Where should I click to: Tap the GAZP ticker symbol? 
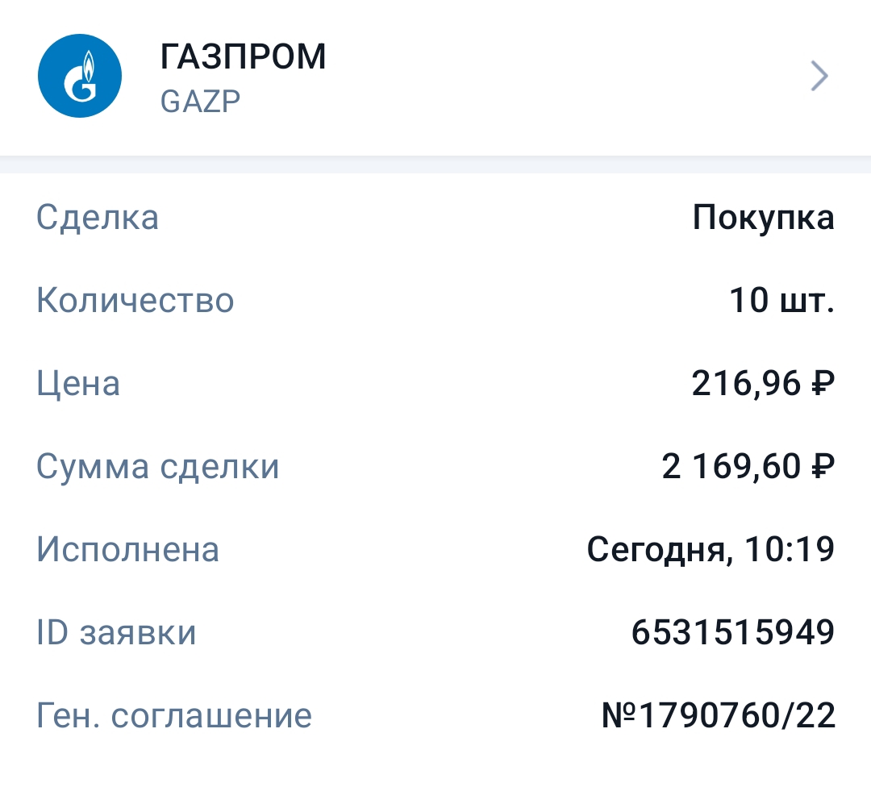(x=201, y=102)
